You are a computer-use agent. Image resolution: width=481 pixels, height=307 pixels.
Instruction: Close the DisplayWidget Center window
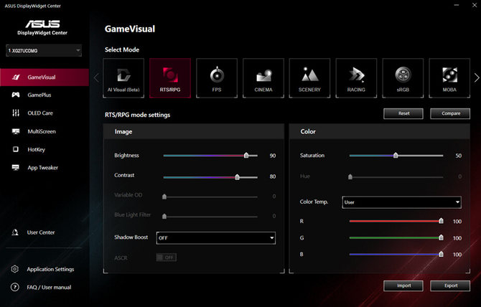pyautogui.click(x=475, y=5)
